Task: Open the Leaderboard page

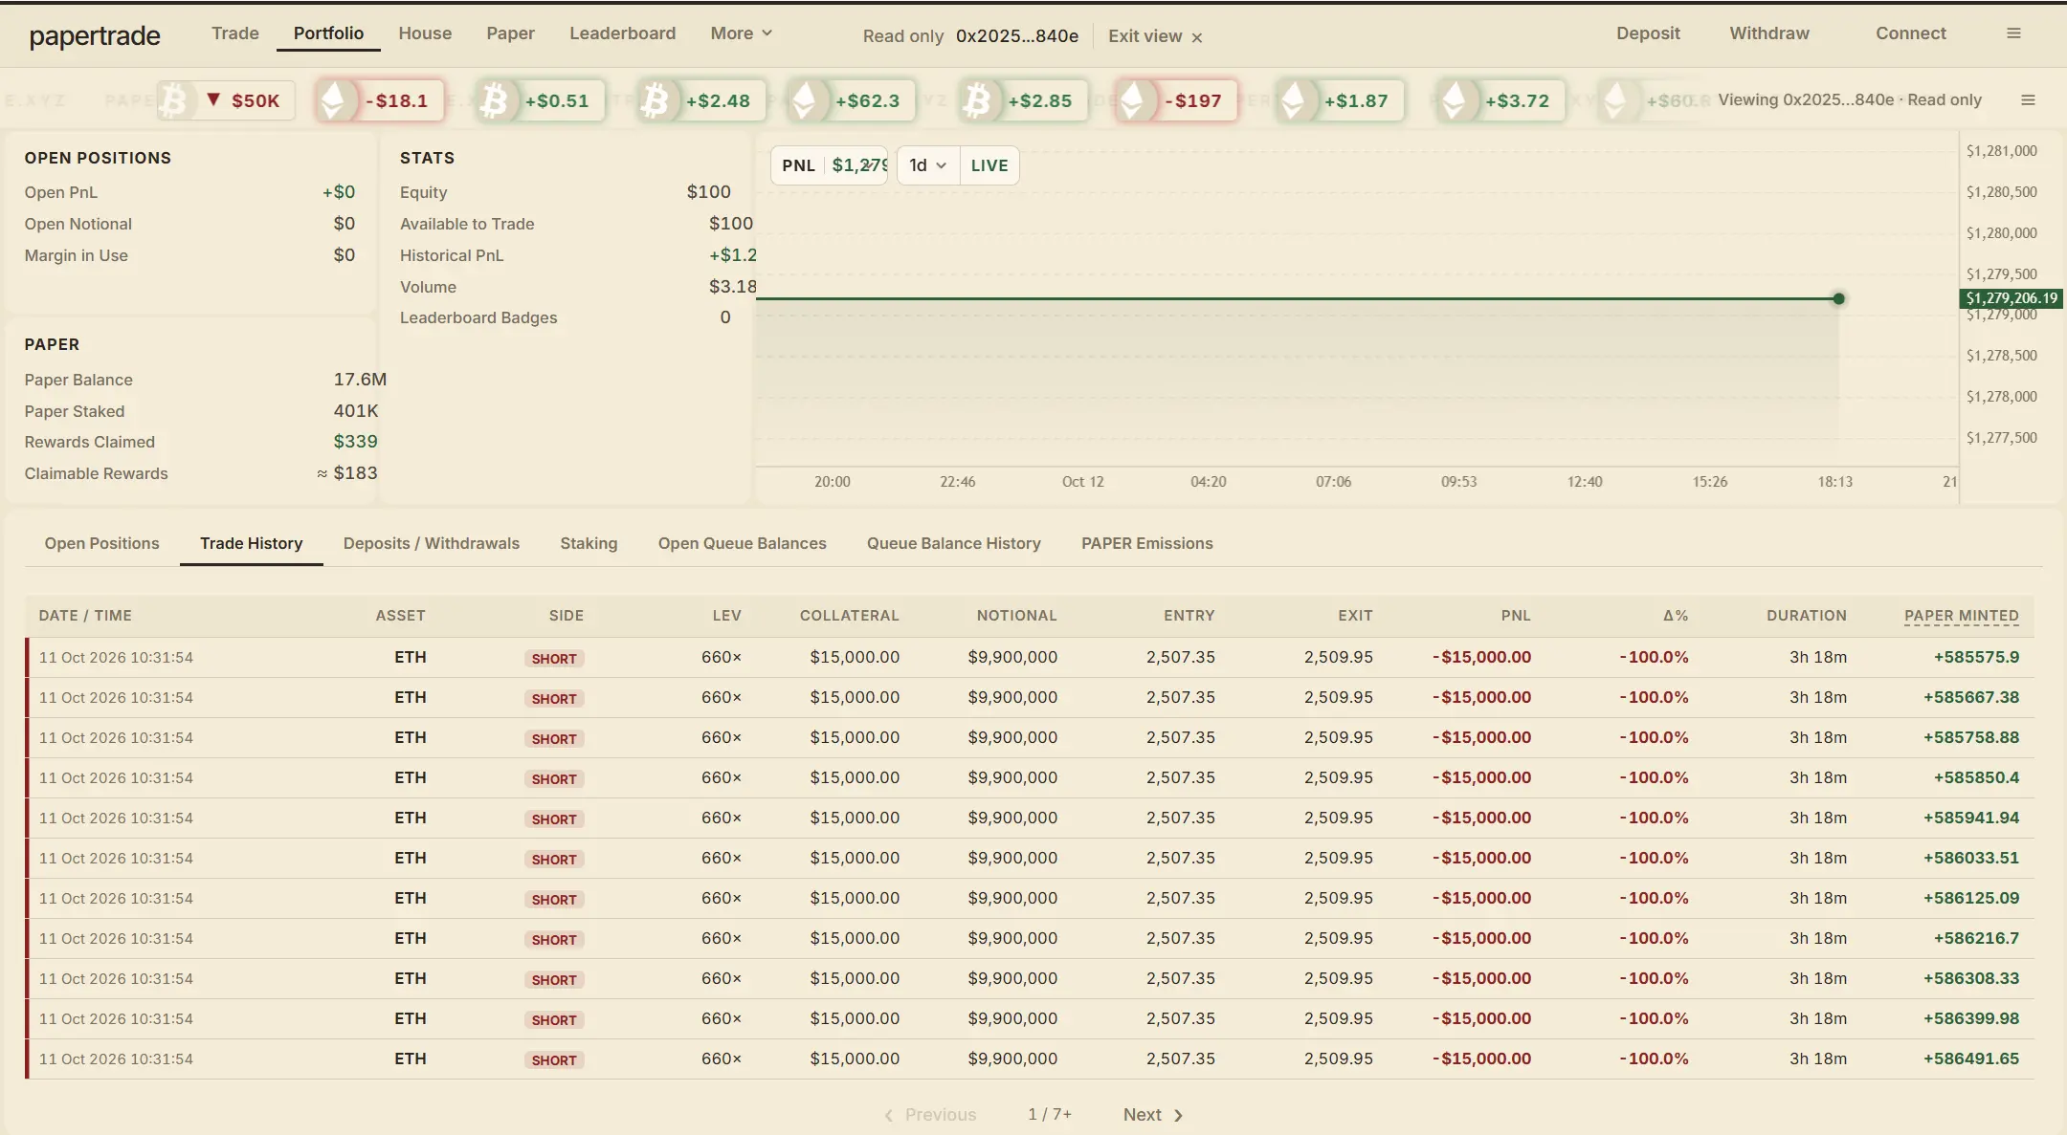Action: point(623,33)
